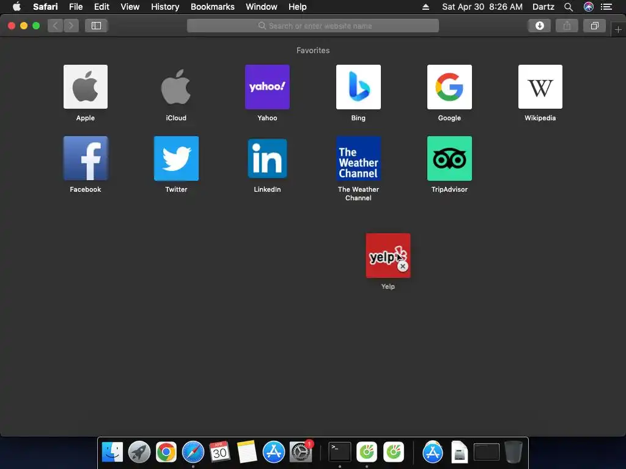Open the Twitter favorite tile
626x469 pixels.
tap(176, 158)
